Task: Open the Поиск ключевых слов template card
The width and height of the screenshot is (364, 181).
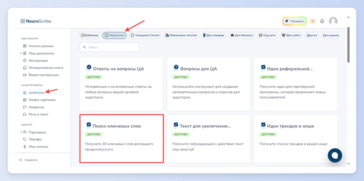Action: click(121, 139)
